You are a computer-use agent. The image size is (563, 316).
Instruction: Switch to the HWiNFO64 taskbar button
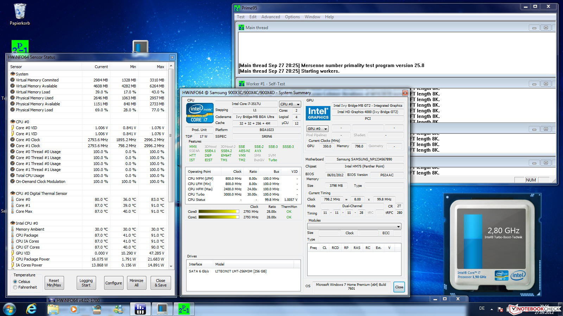point(140,309)
